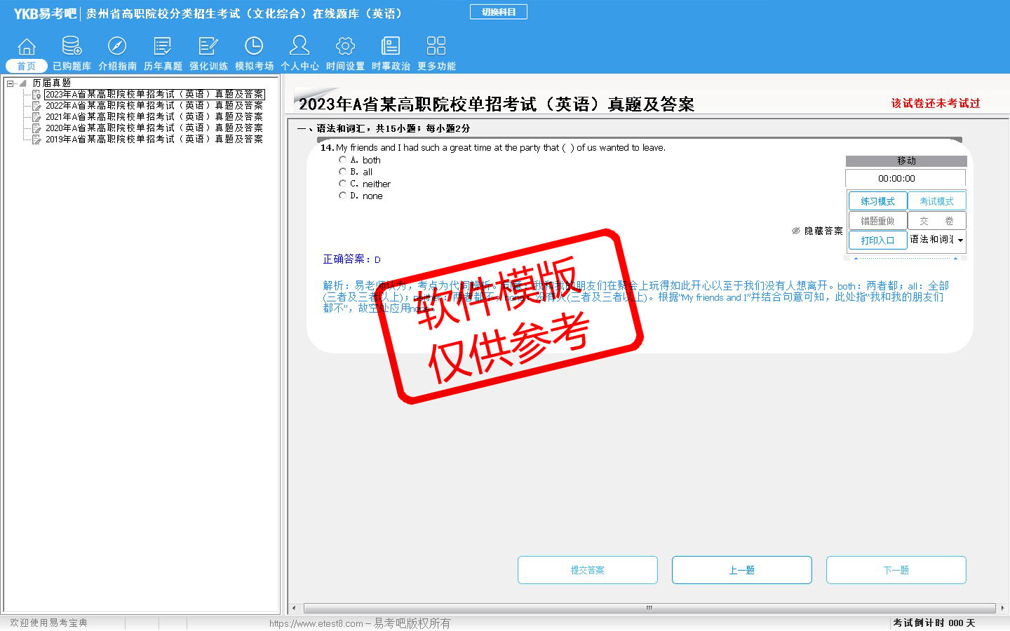Screen dimensions: 1010x631
Task: Click the home icon in the toolbar
Action: [x=27, y=46]
